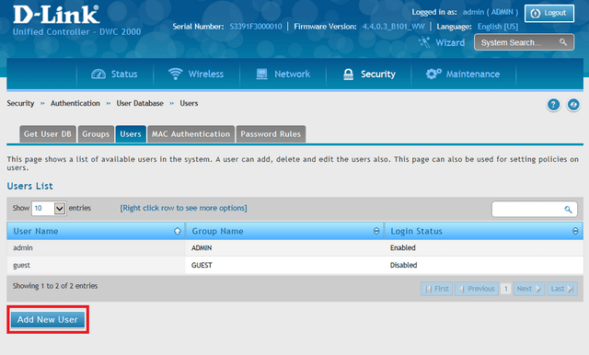The image size is (589, 355).
Task: Switch to MAC Authentication tab
Action: click(x=191, y=134)
